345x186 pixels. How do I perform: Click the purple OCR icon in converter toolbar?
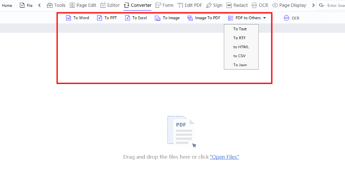[x=286, y=18]
